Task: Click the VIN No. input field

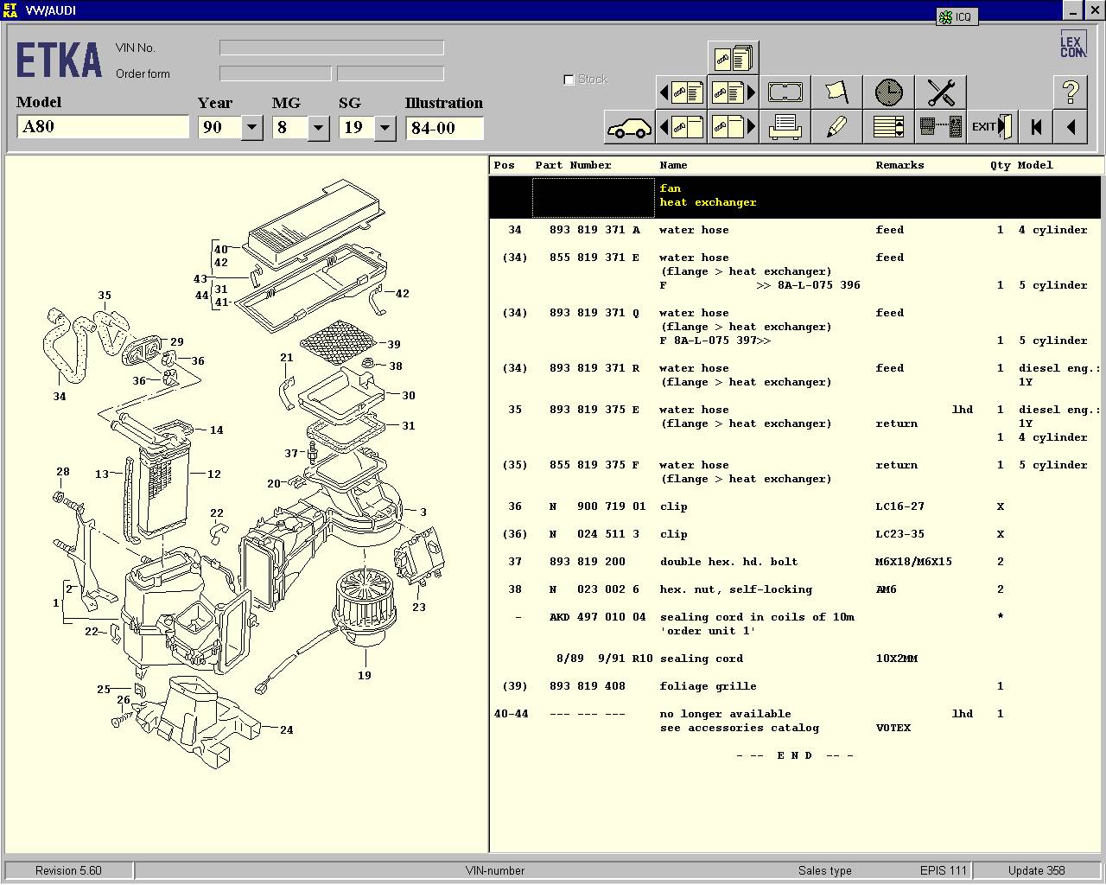Action: pos(332,48)
